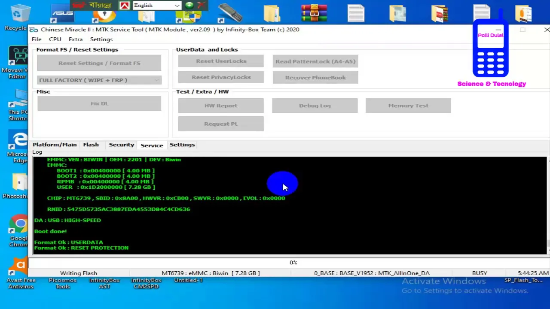Open the Extra menu

click(x=76, y=39)
